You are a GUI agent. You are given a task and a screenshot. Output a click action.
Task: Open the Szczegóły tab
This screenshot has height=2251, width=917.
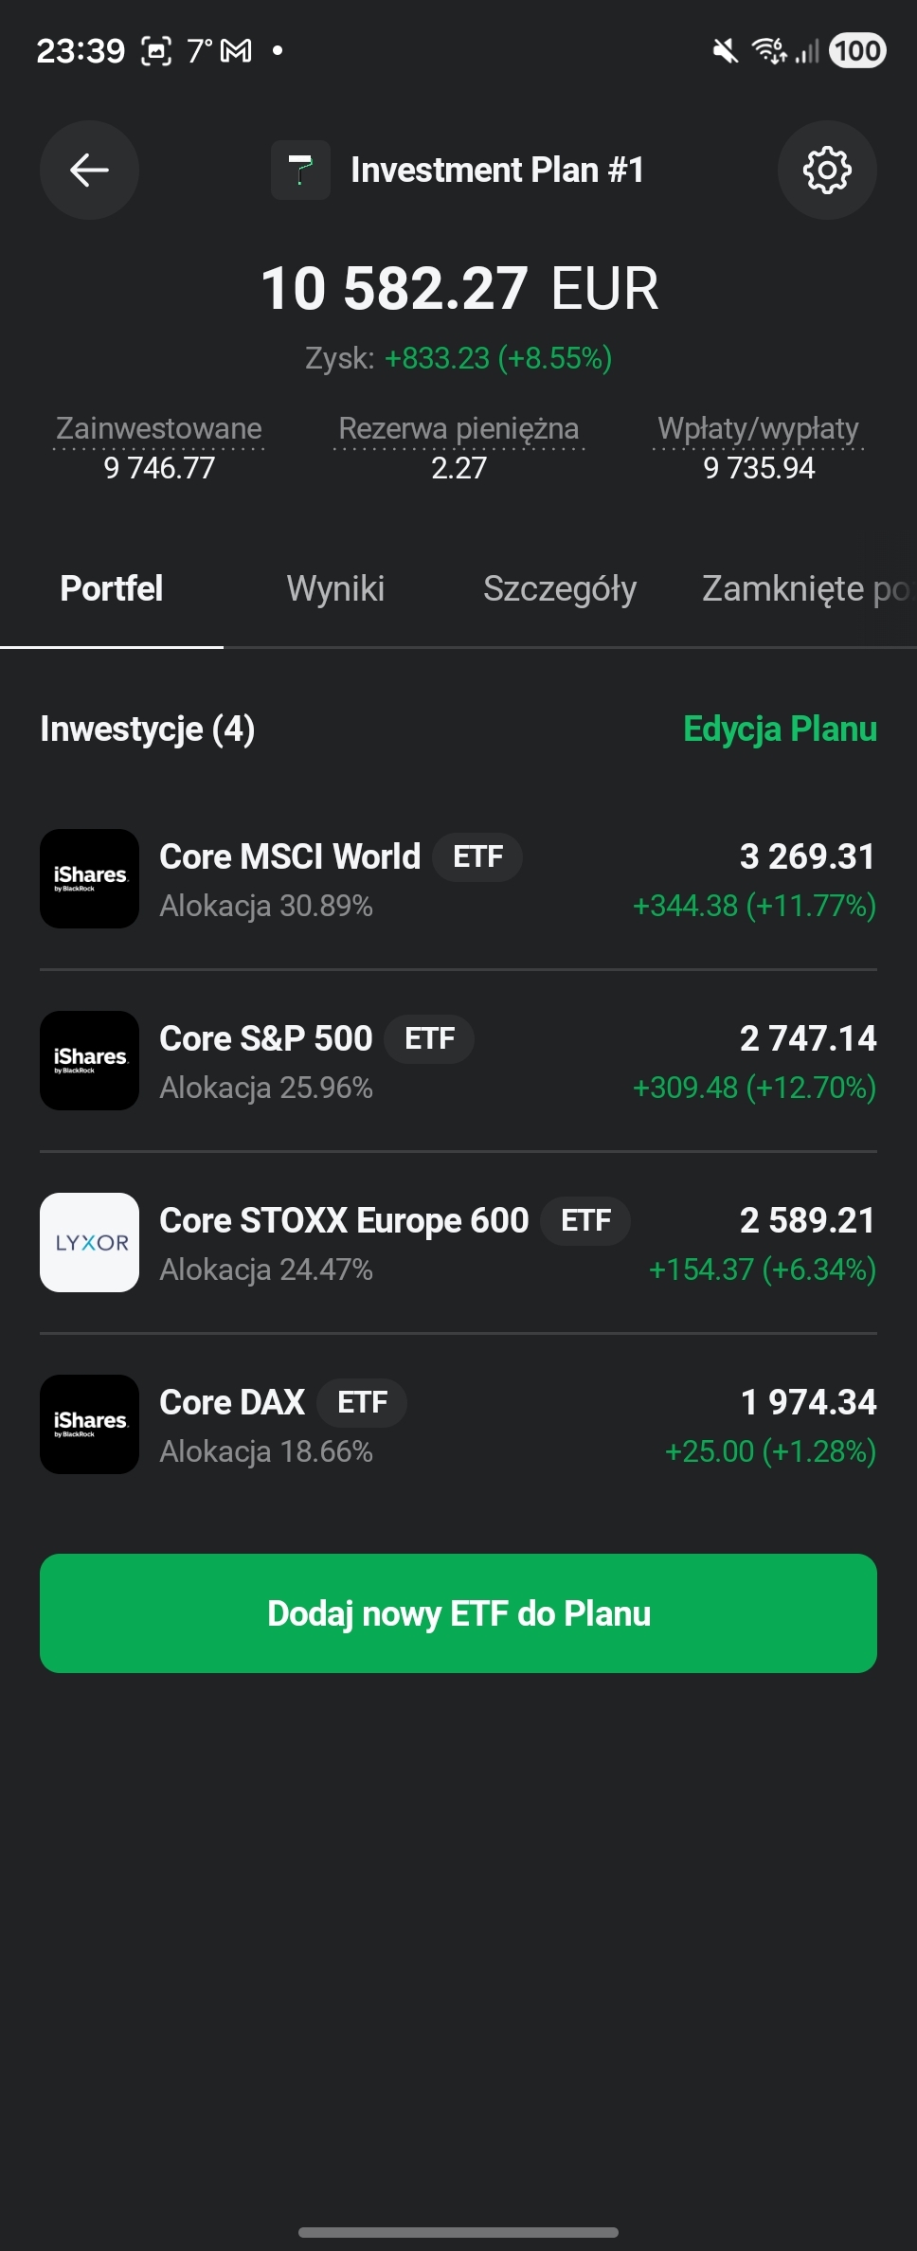click(x=559, y=588)
